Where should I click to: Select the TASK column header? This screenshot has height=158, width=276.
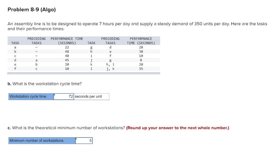[15, 43]
